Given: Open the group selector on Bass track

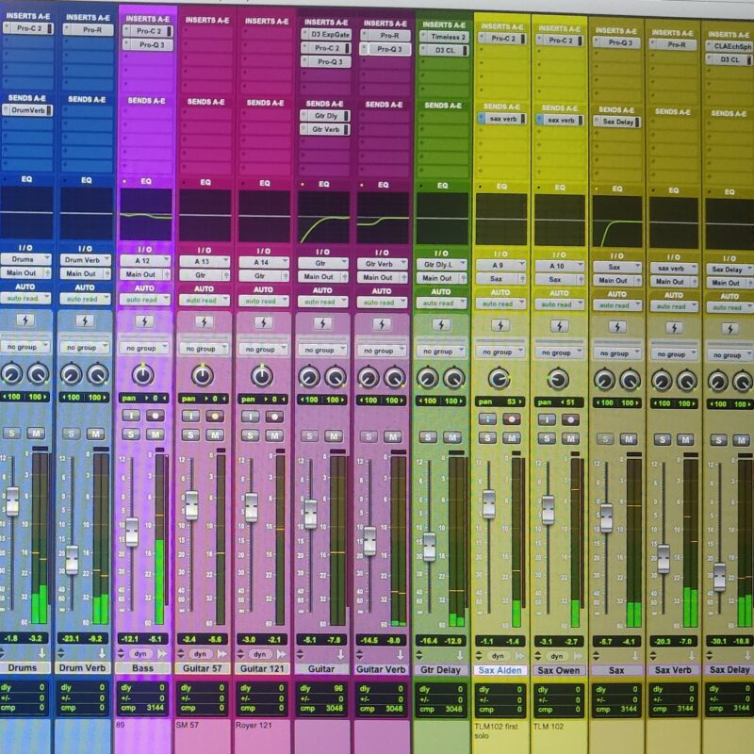Looking at the screenshot, I should coord(144,348).
